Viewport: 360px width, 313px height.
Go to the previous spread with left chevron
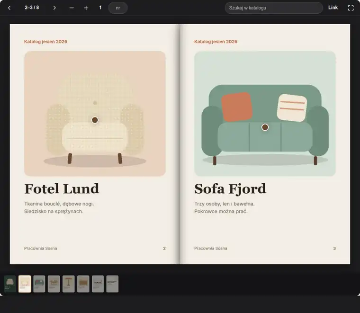point(9,8)
